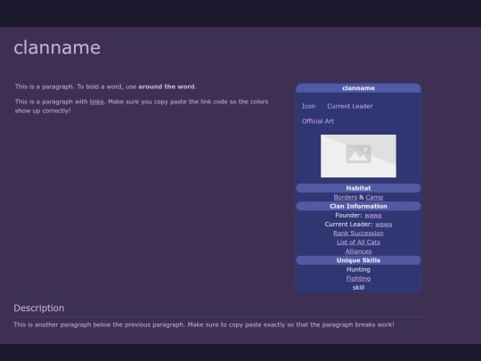Open the Camp link under Habitat
Viewport: 481px width, 361px height.
374,197
